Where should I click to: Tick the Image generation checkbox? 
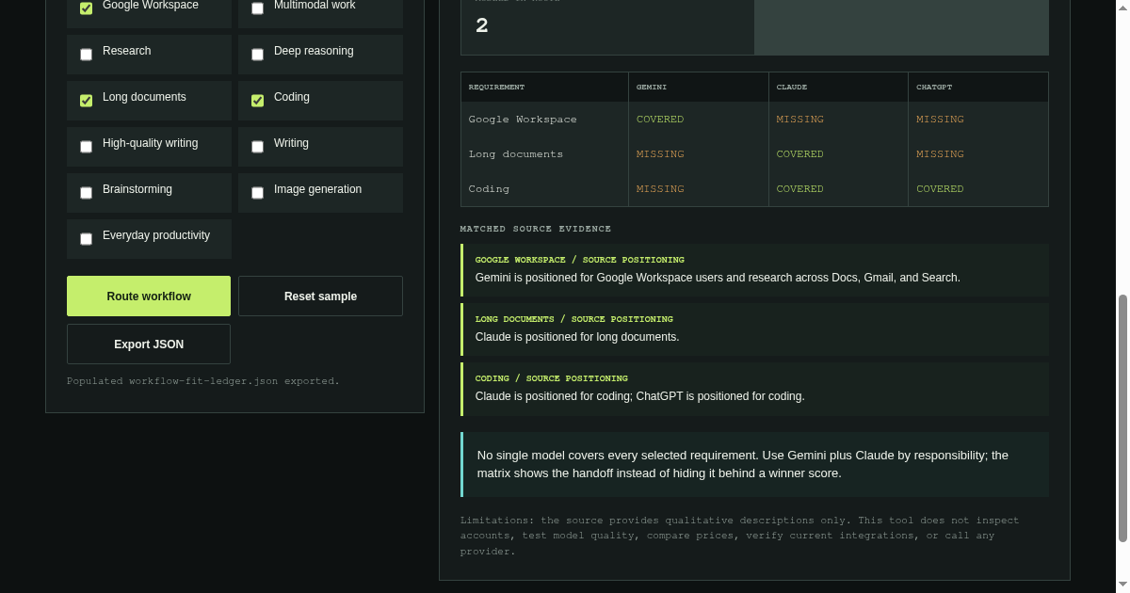pos(257,193)
